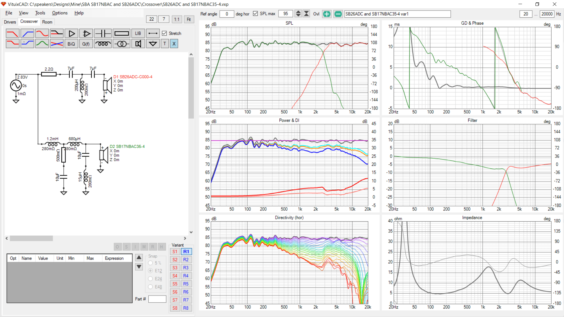This screenshot has height=317, width=564.
Task: Add a red low-shelf filter block
Action: (13, 44)
